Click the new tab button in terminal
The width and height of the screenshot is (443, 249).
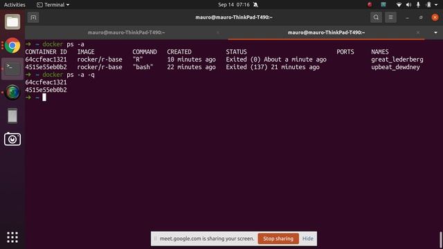pos(33,17)
